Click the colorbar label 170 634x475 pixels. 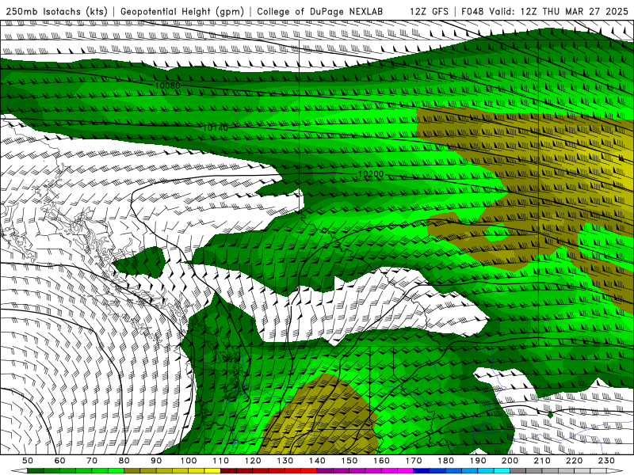[414, 461]
